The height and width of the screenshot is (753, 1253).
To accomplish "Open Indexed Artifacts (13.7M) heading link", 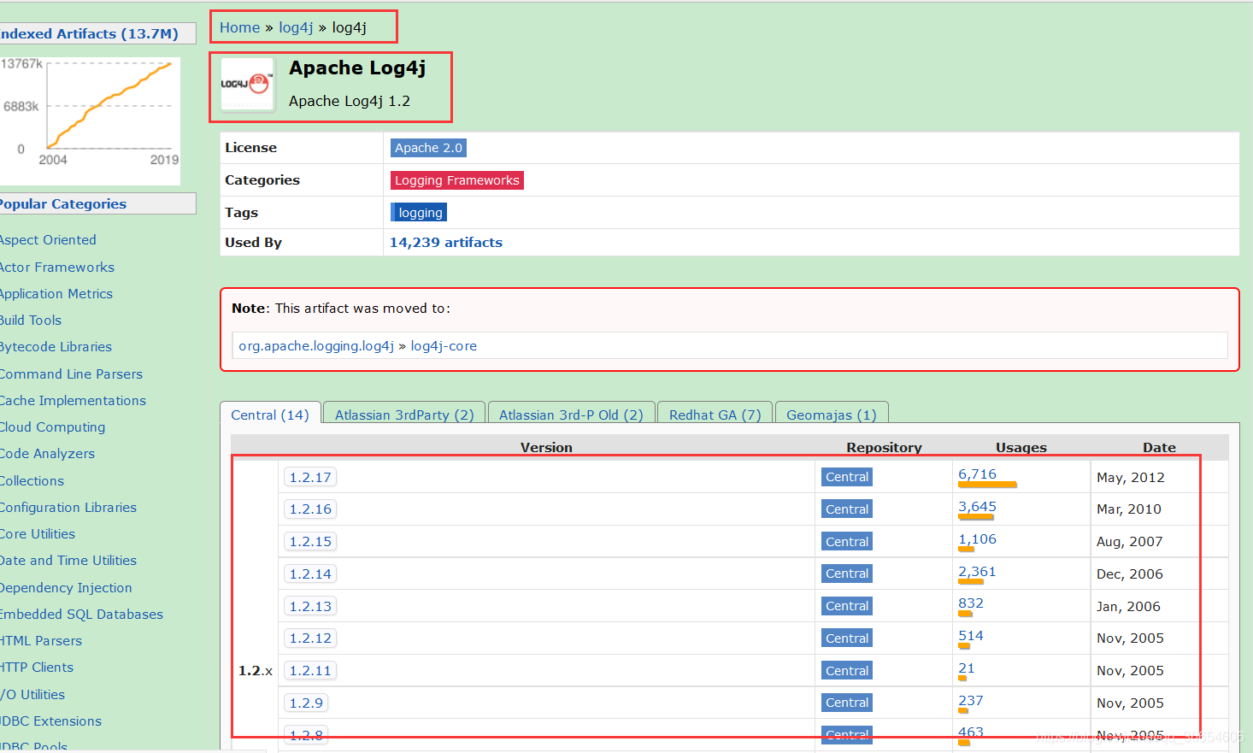I will pyautogui.click(x=89, y=34).
